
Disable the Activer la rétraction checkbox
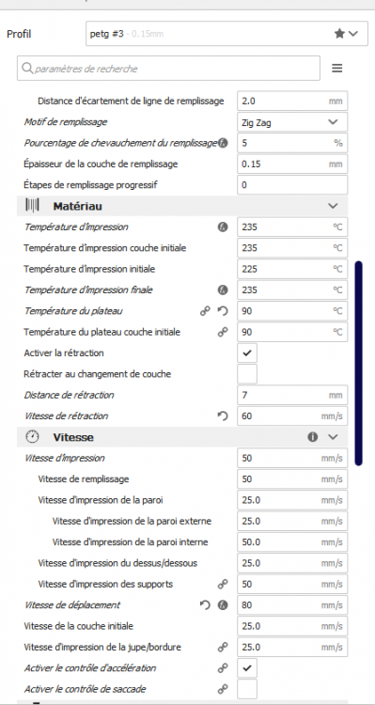coord(247,352)
